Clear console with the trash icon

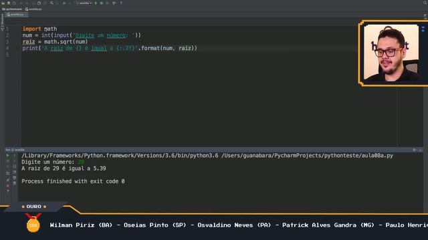click(x=15, y=183)
